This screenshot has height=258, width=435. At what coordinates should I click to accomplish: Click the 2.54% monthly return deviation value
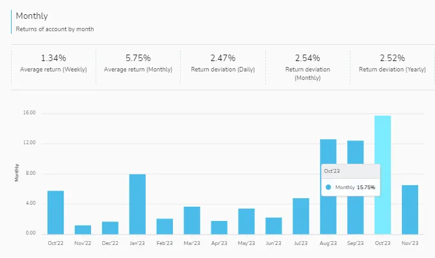(308, 58)
